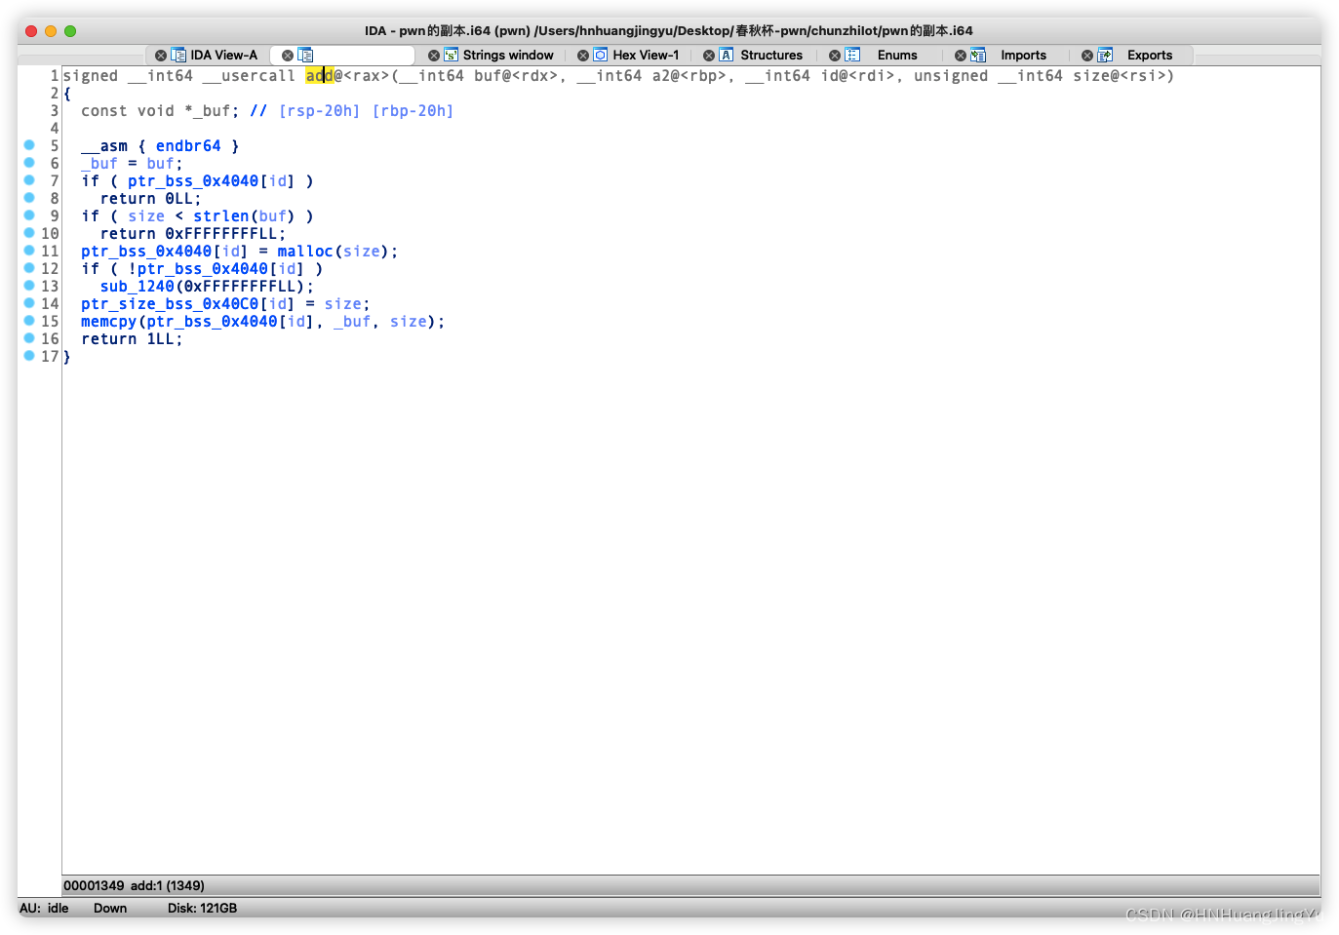Click the red close window button
Viewport: 1339px width, 935px height.
click(31, 31)
